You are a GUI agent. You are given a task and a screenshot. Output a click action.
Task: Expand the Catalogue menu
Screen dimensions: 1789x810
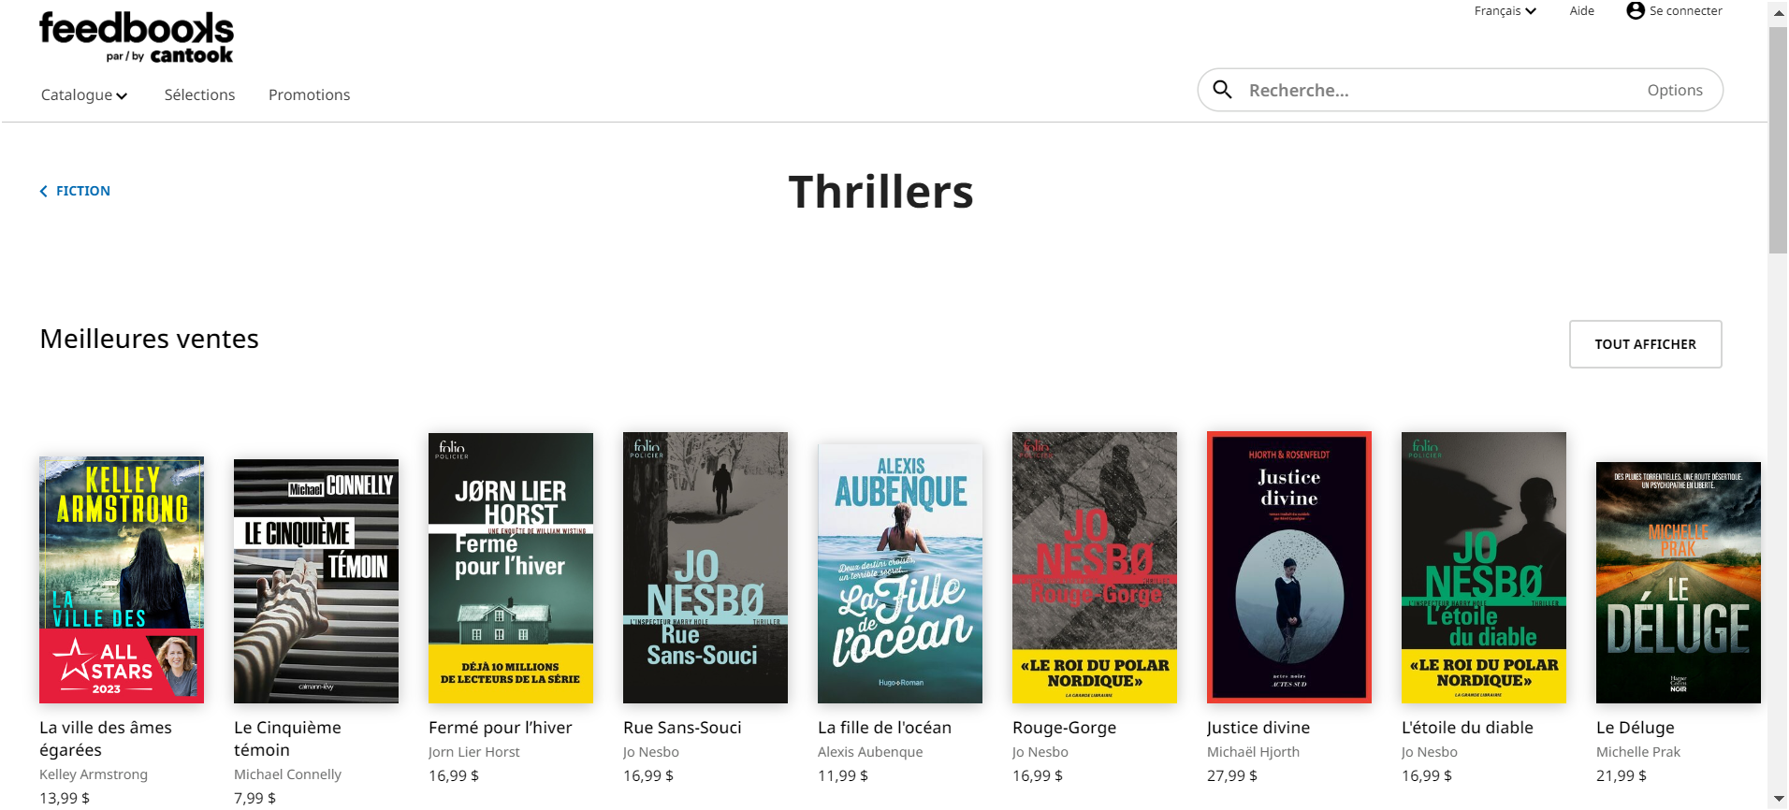pyautogui.click(x=84, y=94)
